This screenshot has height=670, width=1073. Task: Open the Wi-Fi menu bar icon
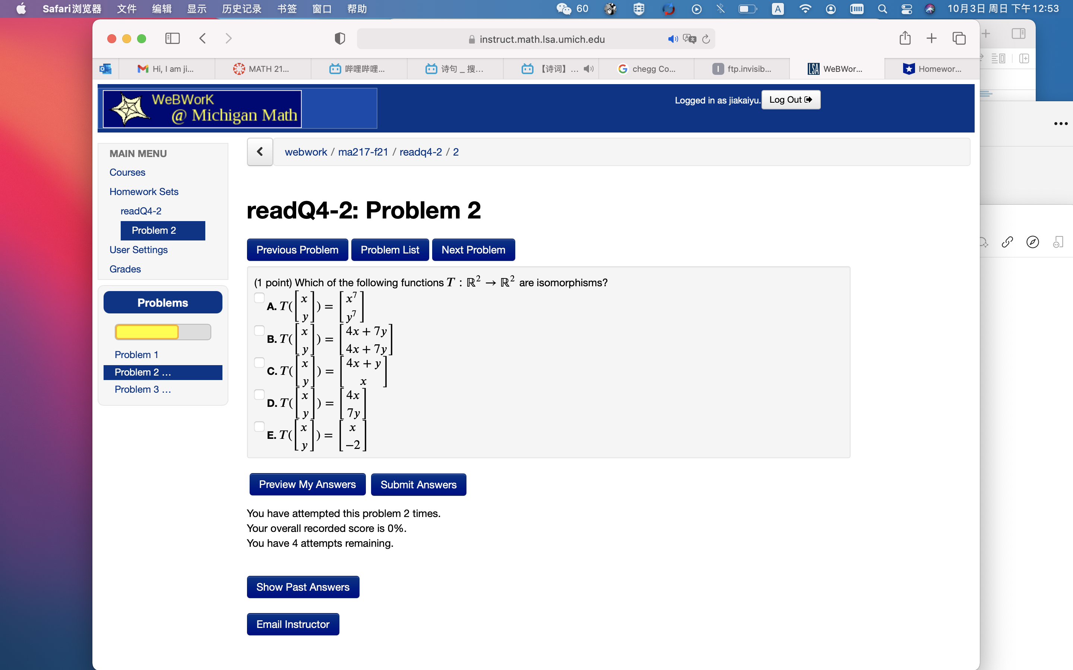[805, 9]
